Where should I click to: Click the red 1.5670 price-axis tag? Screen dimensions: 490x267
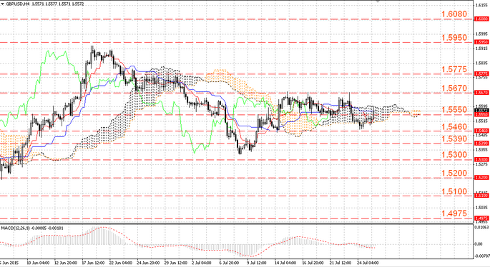coord(481,93)
